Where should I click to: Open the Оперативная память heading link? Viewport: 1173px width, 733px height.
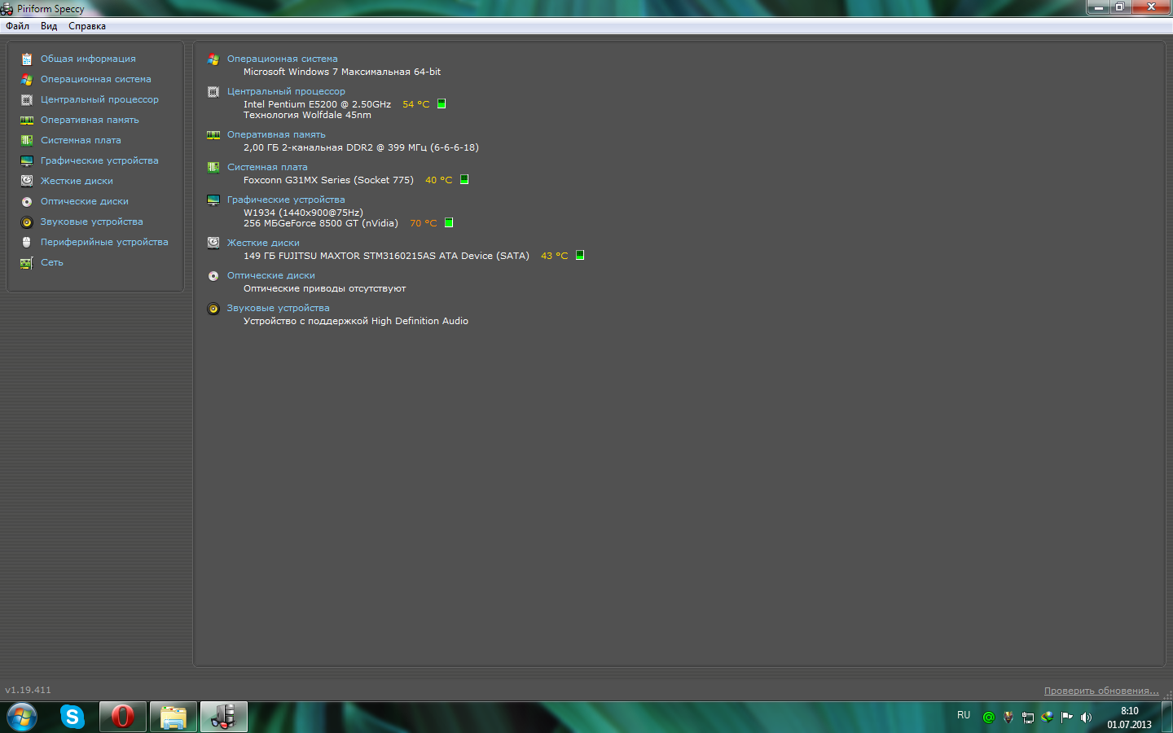[276, 134]
